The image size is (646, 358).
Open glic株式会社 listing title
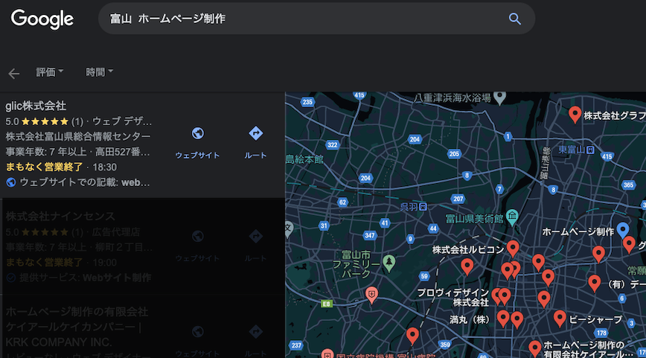click(36, 106)
